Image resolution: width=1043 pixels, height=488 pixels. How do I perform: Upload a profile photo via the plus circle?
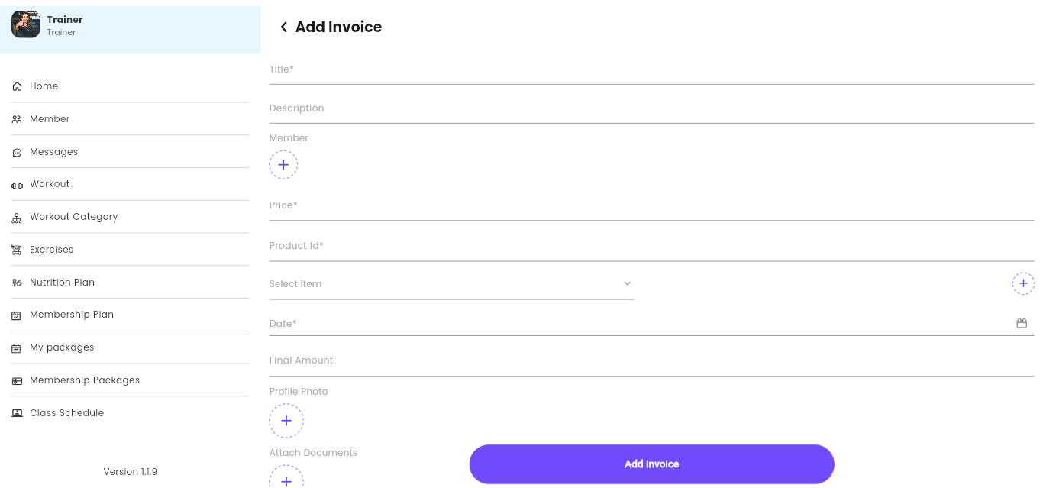(286, 421)
